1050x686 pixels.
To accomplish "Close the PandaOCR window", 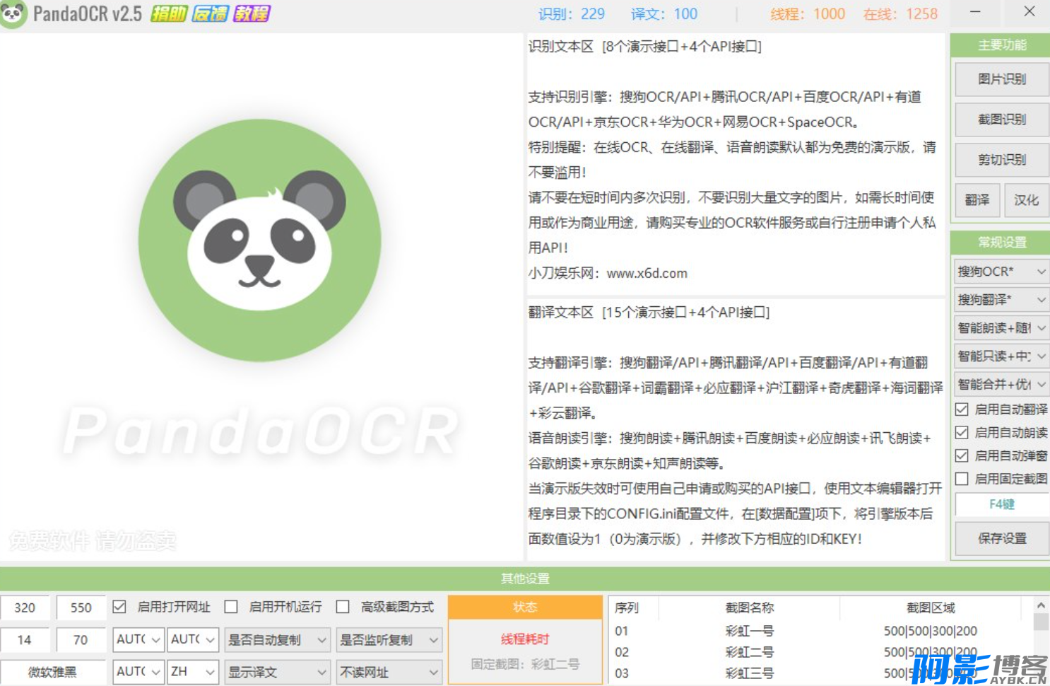I will (1030, 12).
